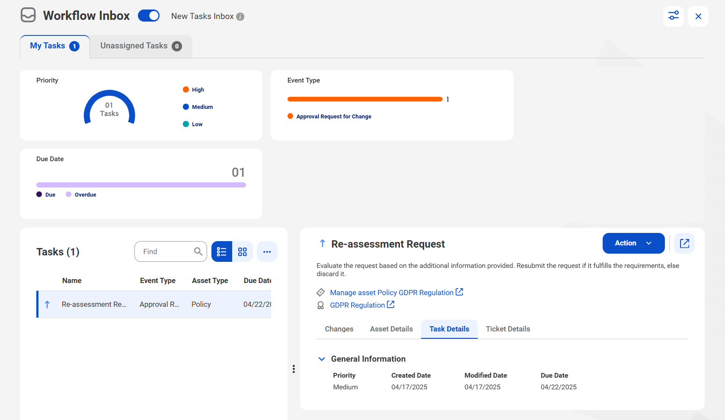This screenshot has height=420, width=725.
Task: Click the Policy asset type cell
Action: click(x=201, y=304)
